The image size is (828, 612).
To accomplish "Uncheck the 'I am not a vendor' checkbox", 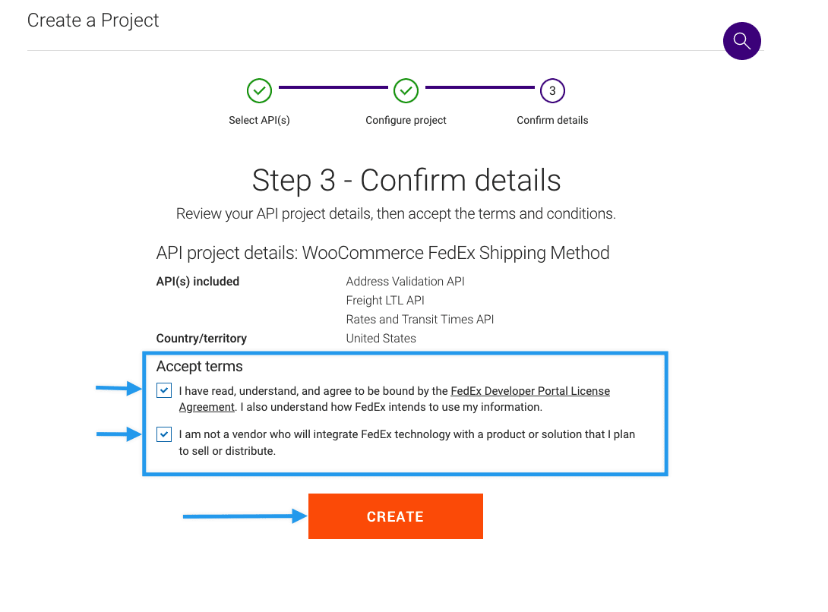I will coord(163,434).
